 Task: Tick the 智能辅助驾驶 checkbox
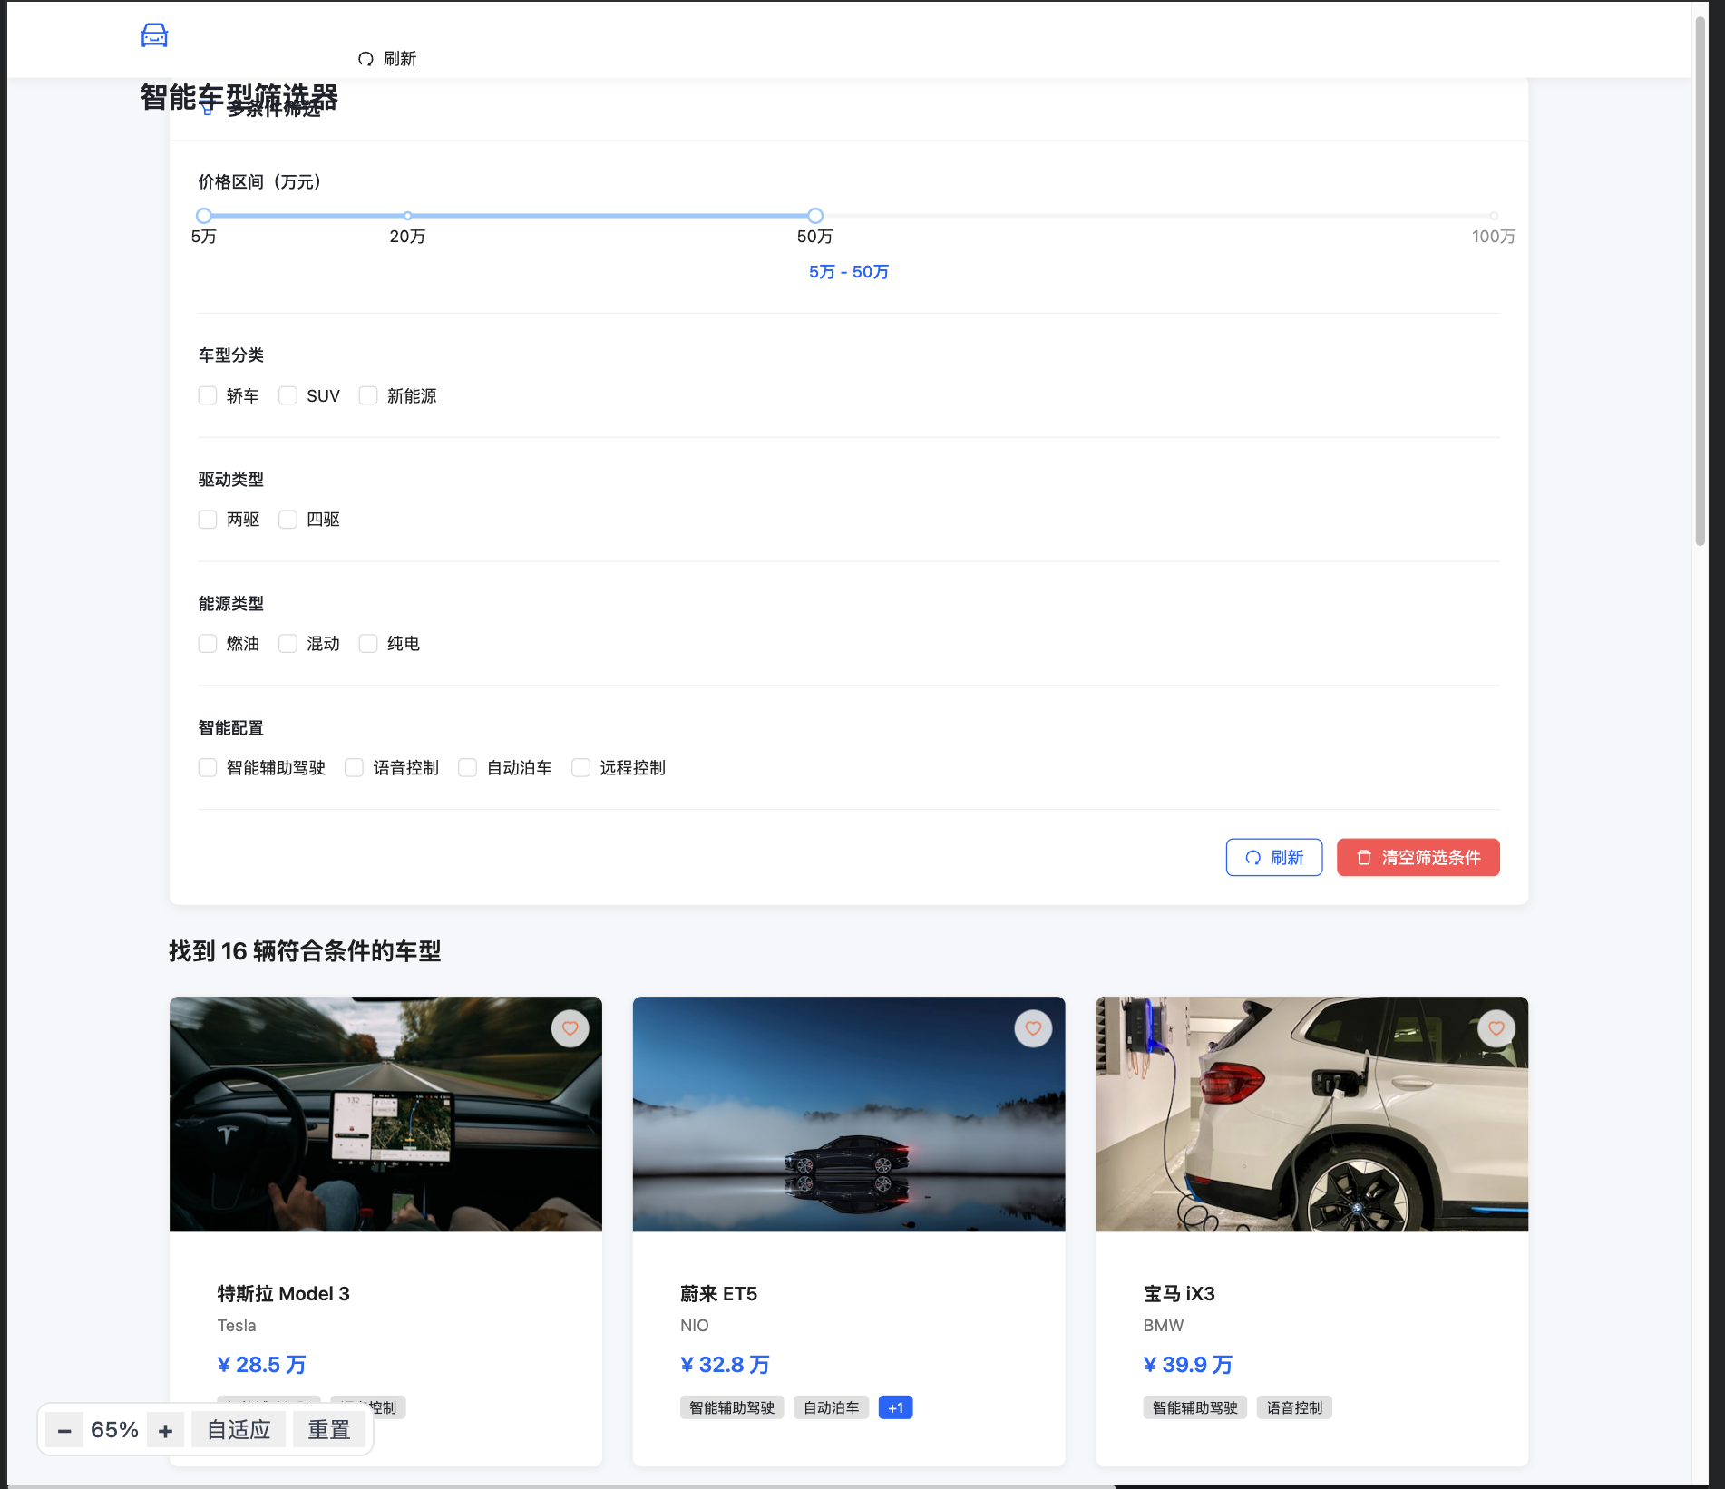pos(208,768)
